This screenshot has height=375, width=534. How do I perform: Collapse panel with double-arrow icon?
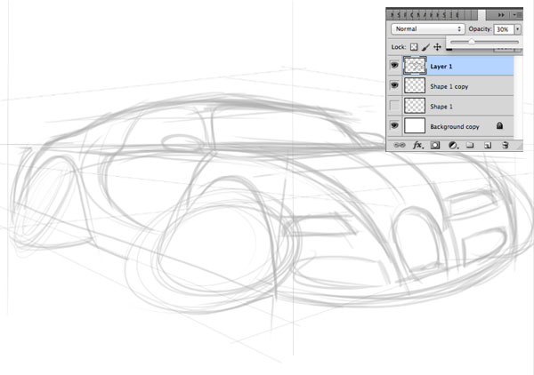(501, 15)
